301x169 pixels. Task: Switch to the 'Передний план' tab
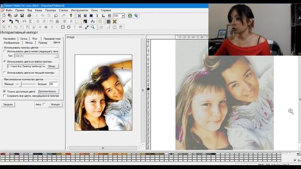[x=52, y=38]
